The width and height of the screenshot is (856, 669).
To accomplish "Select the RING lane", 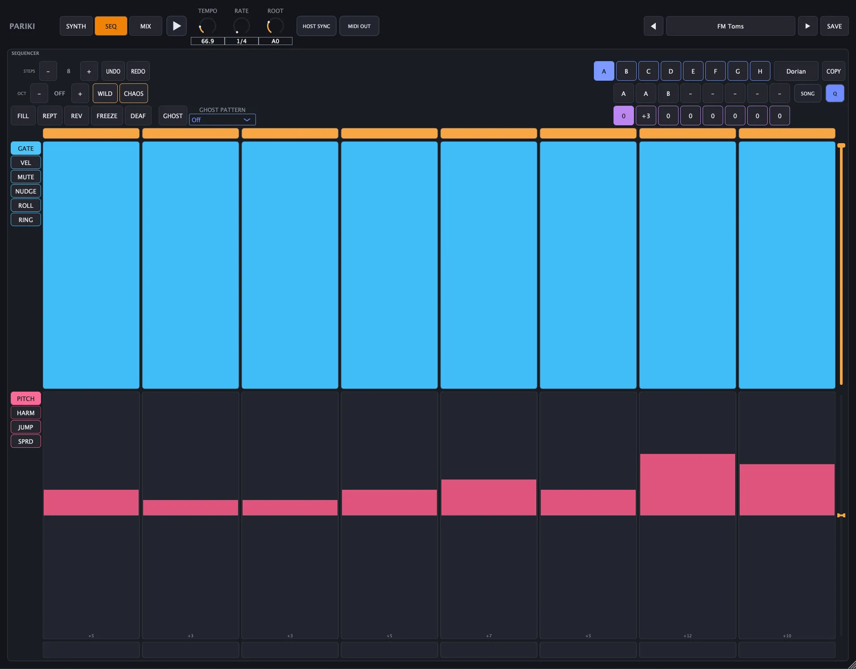I will coord(26,220).
